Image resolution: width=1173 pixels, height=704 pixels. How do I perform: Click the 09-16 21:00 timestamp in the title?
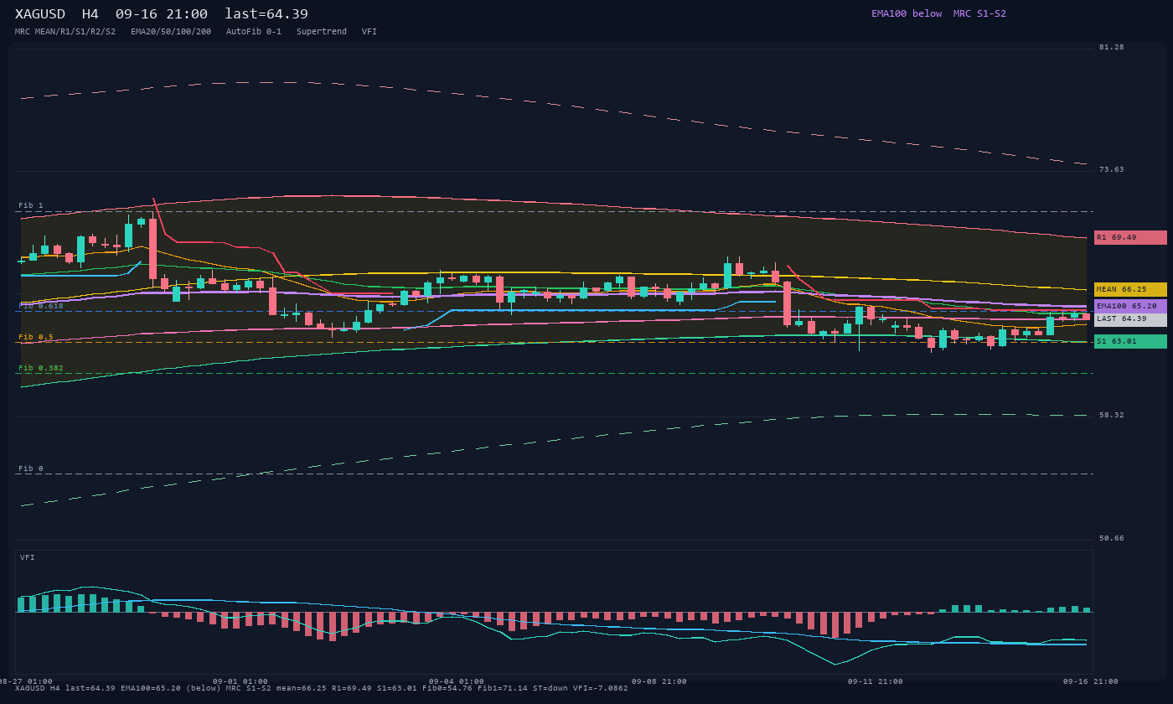click(162, 14)
